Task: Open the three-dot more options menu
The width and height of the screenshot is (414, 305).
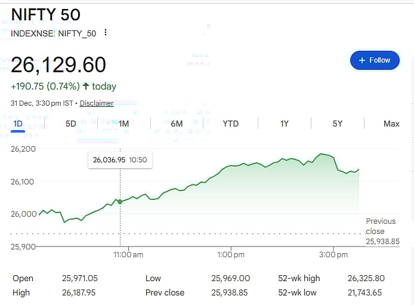Action: pyautogui.click(x=106, y=33)
